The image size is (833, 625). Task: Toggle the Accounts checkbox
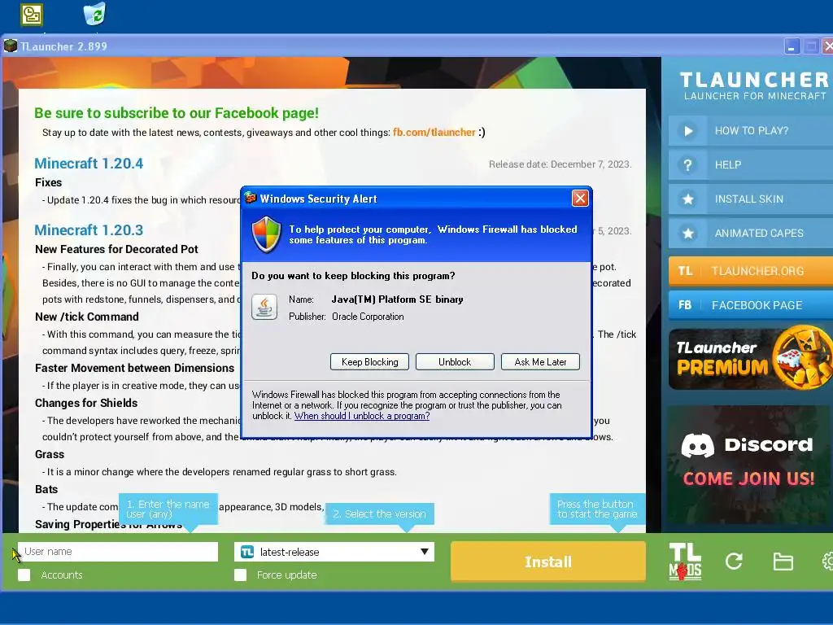[24, 575]
